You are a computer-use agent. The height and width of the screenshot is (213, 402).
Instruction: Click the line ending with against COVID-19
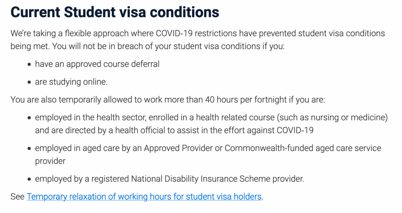pyautogui.click(x=174, y=130)
